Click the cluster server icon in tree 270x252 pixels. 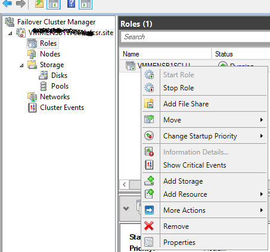pyautogui.click(x=21, y=33)
